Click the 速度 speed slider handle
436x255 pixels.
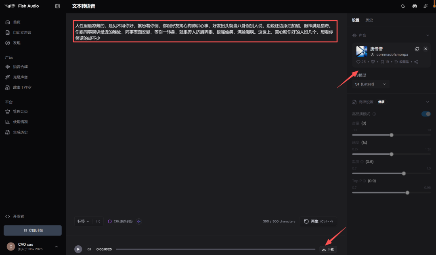click(x=391, y=154)
